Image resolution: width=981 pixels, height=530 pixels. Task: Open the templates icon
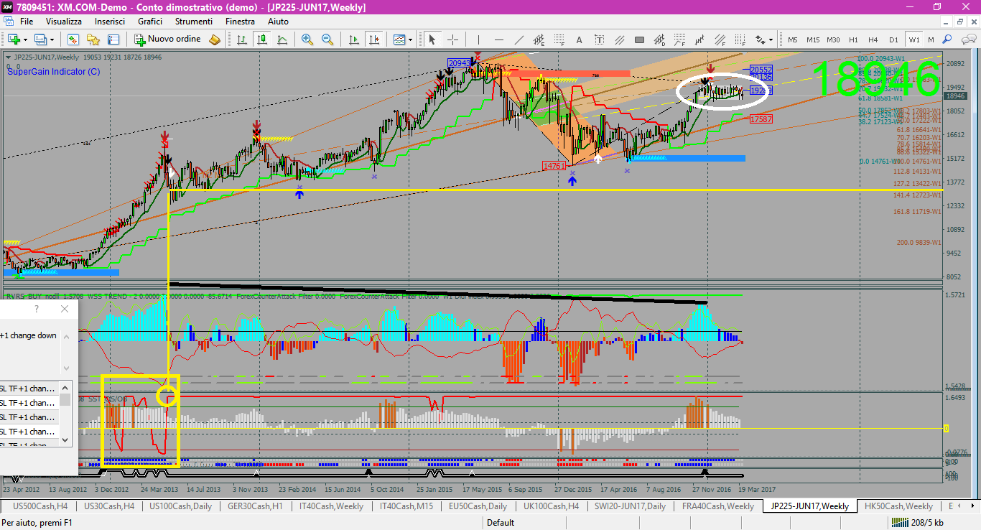398,39
